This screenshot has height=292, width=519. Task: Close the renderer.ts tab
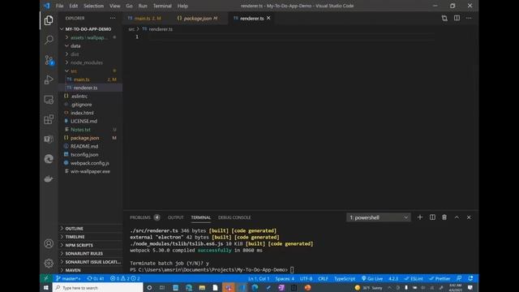click(268, 18)
